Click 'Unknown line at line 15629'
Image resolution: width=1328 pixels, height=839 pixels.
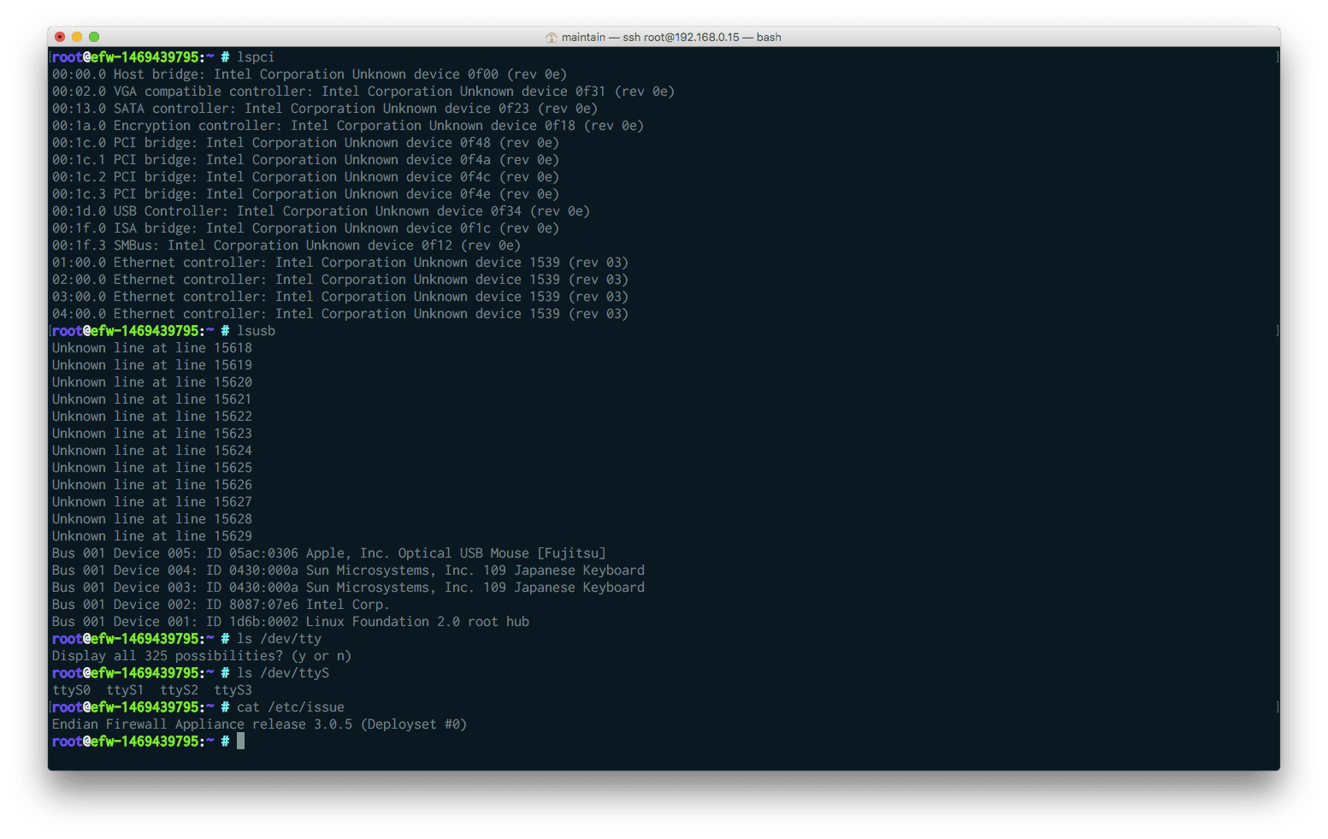[152, 536]
